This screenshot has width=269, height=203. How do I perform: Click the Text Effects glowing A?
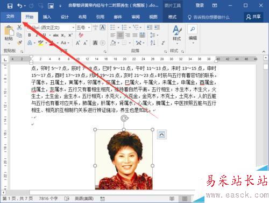click(x=30, y=43)
